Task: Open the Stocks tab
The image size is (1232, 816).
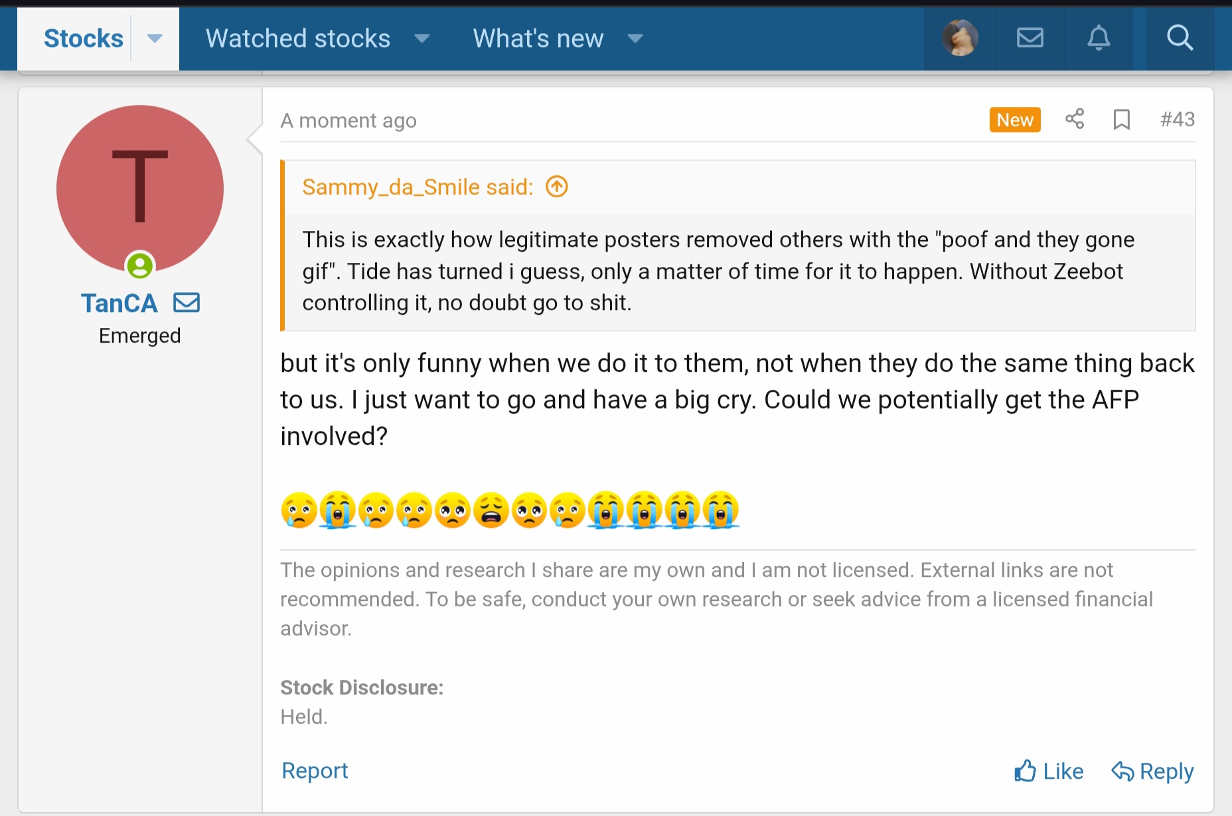Action: coord(83,39)
